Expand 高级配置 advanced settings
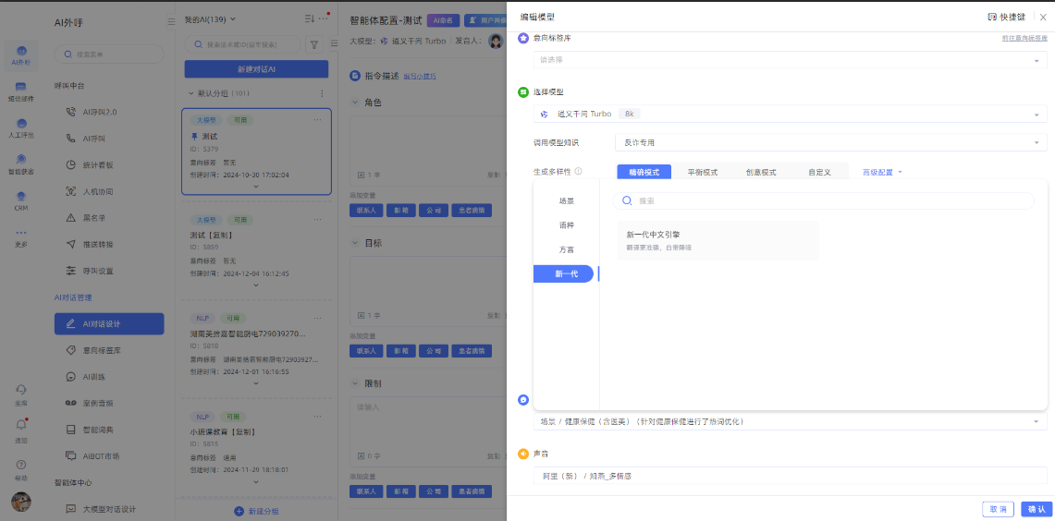Viewport: 1055px width, 521px height. click(882, 172)
